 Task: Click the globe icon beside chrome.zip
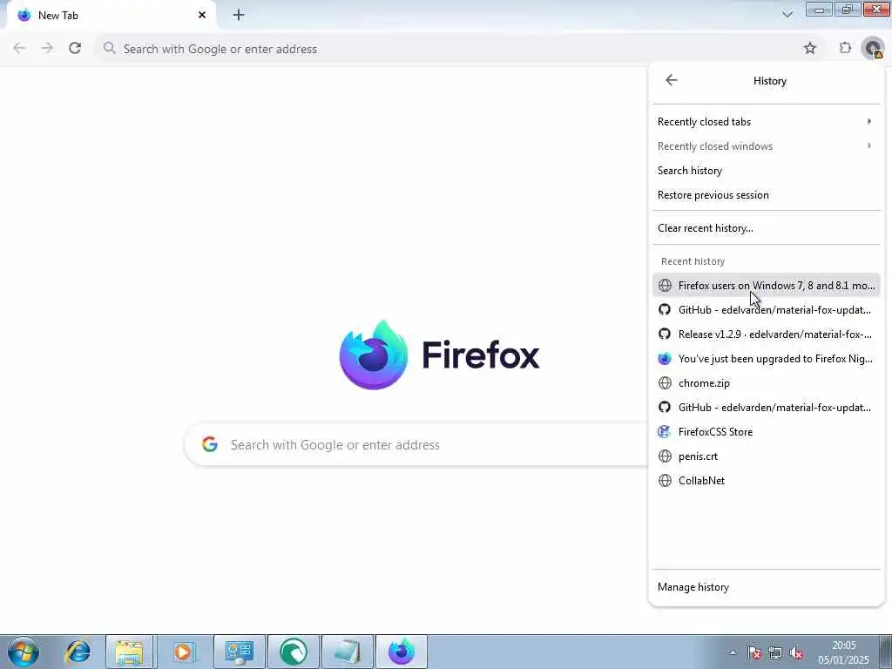[665, 383]
